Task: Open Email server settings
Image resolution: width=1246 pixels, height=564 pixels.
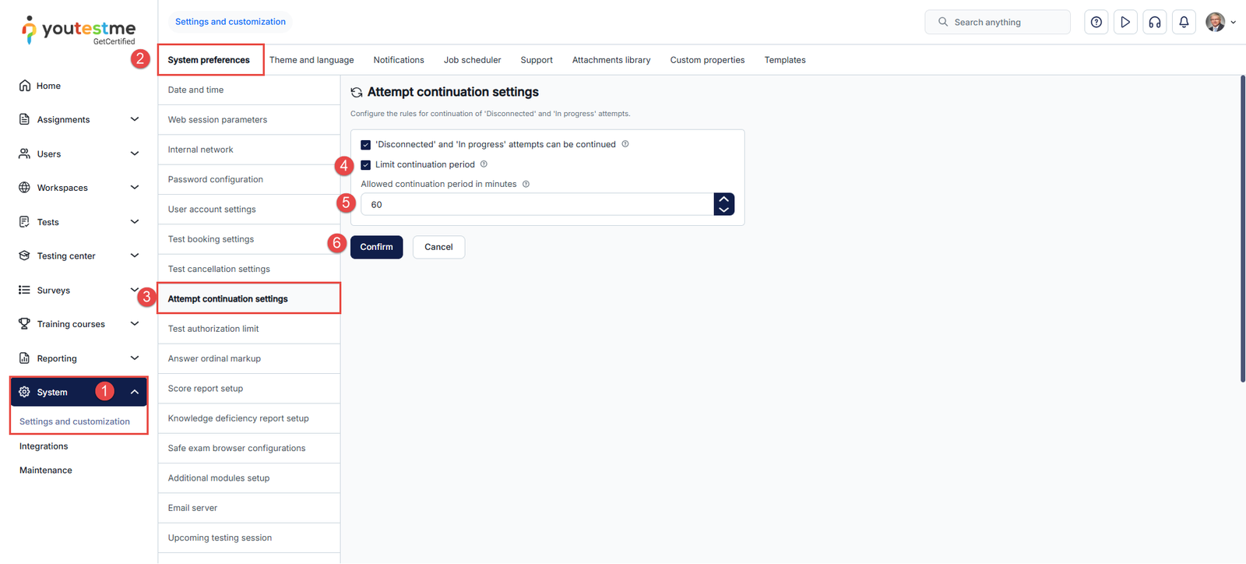Action: [249, 508]
